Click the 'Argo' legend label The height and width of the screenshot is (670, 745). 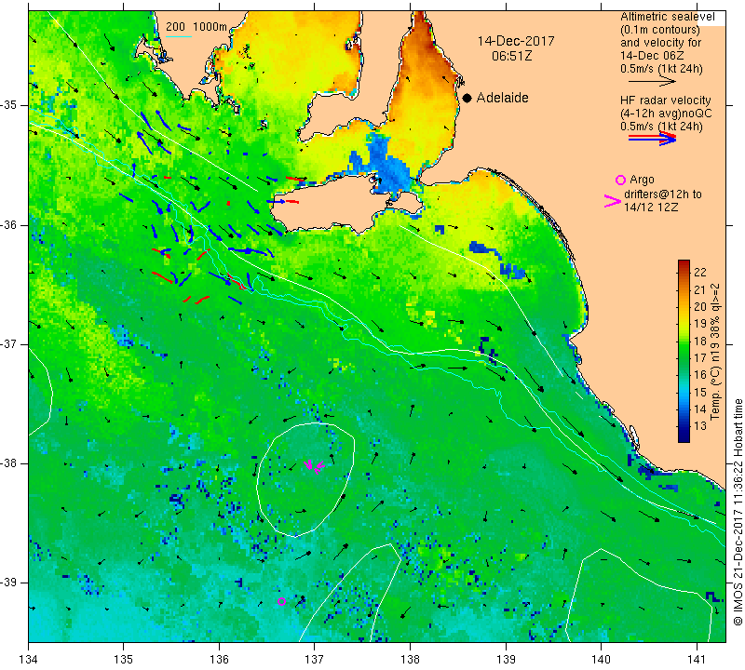click(642, 180)
